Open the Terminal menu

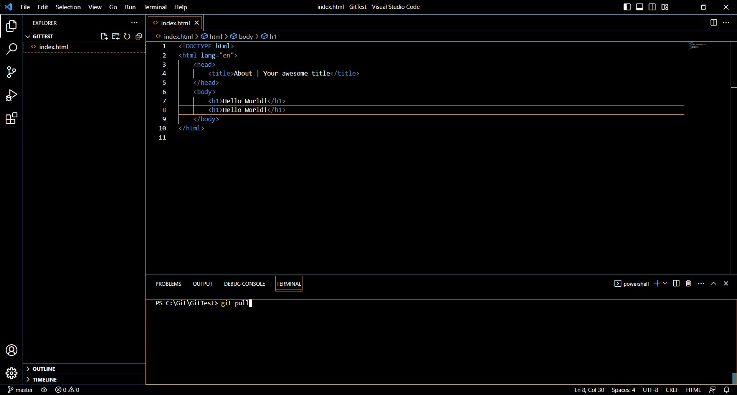click(155, 7)
